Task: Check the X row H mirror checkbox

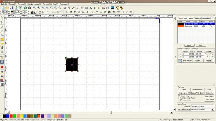Action: [206, 54]
